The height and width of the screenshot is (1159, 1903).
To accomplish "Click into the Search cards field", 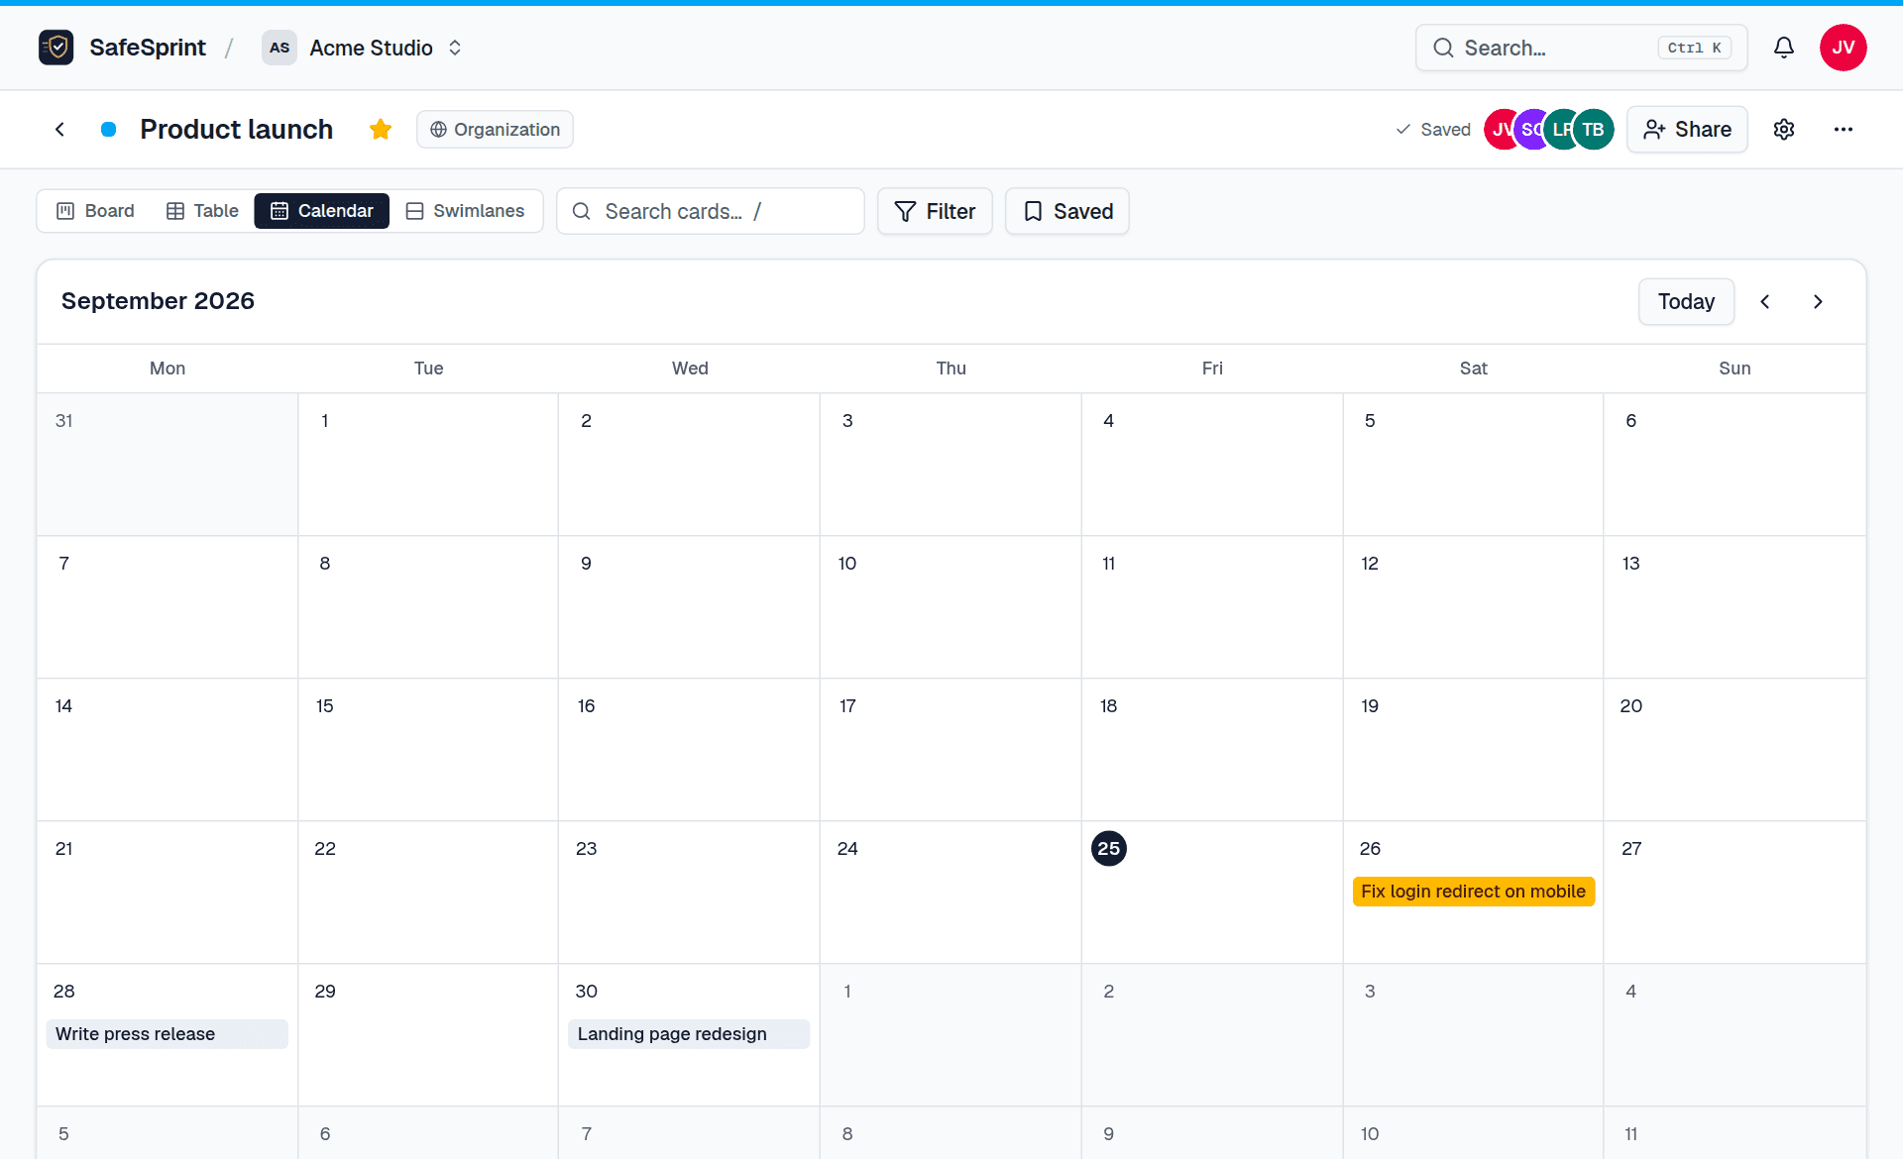I will point(711,211).
